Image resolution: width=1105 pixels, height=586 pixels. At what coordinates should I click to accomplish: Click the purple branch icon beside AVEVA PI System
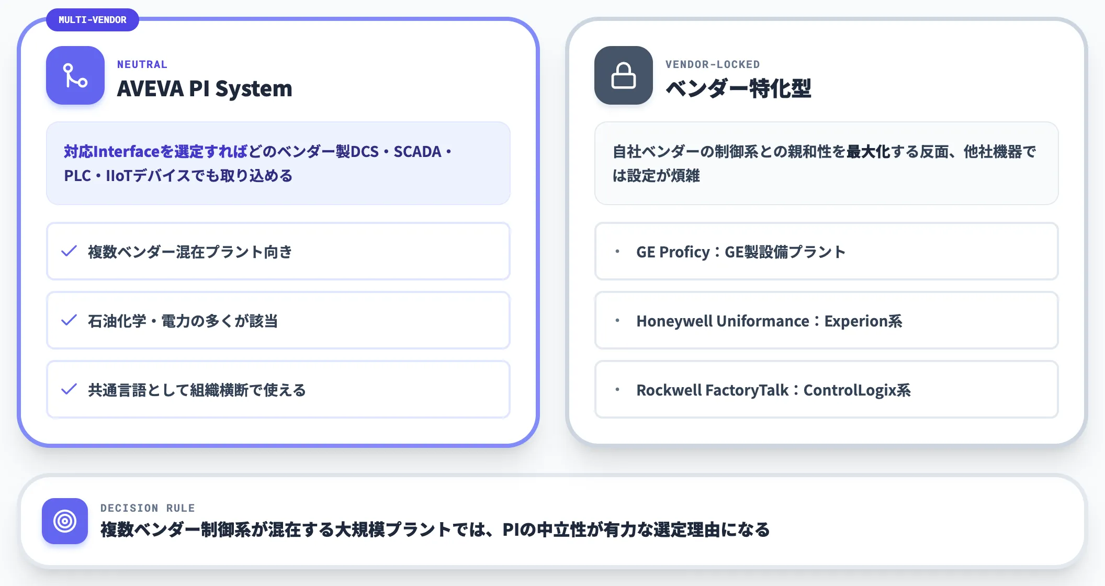75,75
